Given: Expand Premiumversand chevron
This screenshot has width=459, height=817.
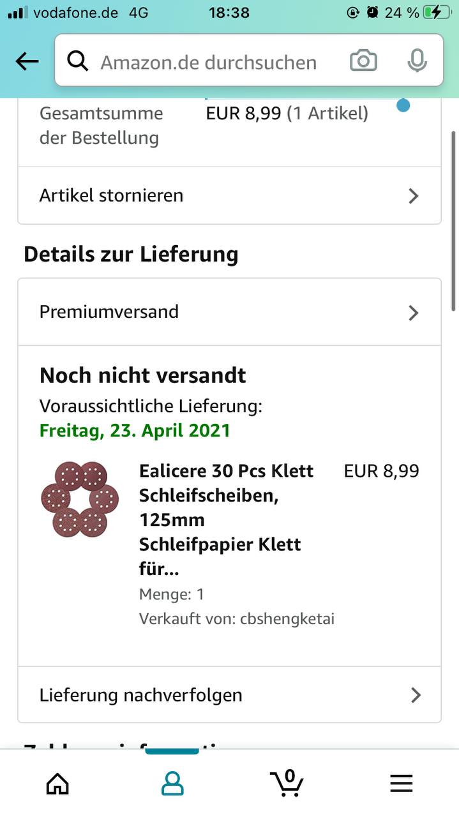Looking at the screenshot, I should coord(414,313).
